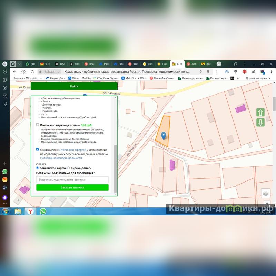Open the Windows Start menu
Viewport: 276px width, 276px height.
(x=5, y=211)
